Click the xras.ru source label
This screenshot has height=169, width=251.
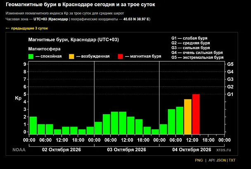[x=224, y=150]
